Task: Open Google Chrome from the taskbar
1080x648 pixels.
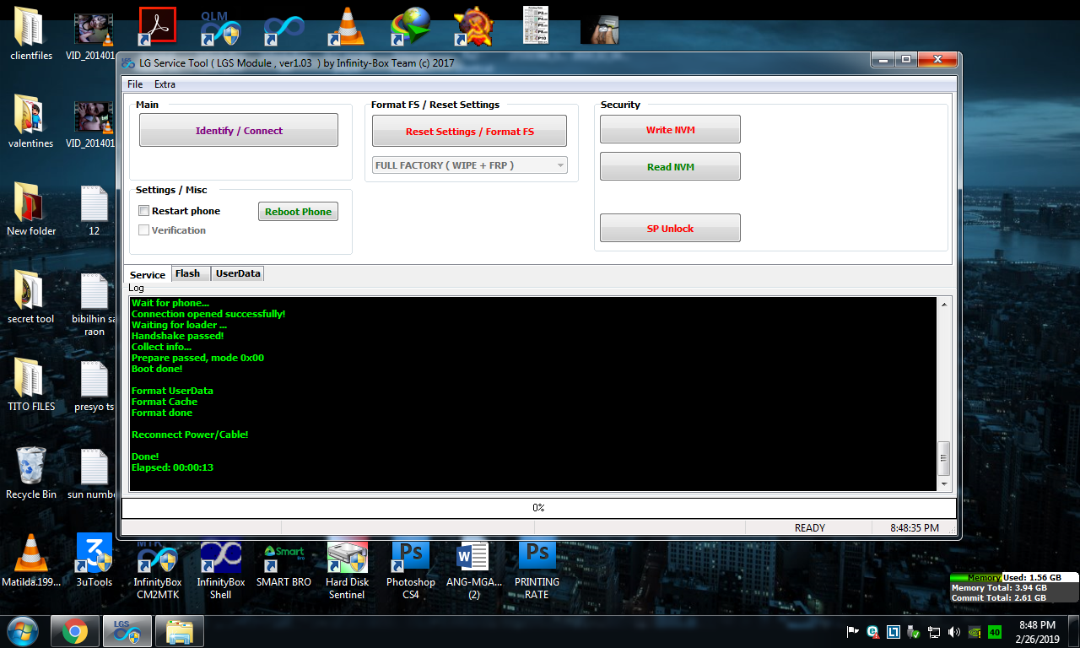Action: tap(74, 631)
